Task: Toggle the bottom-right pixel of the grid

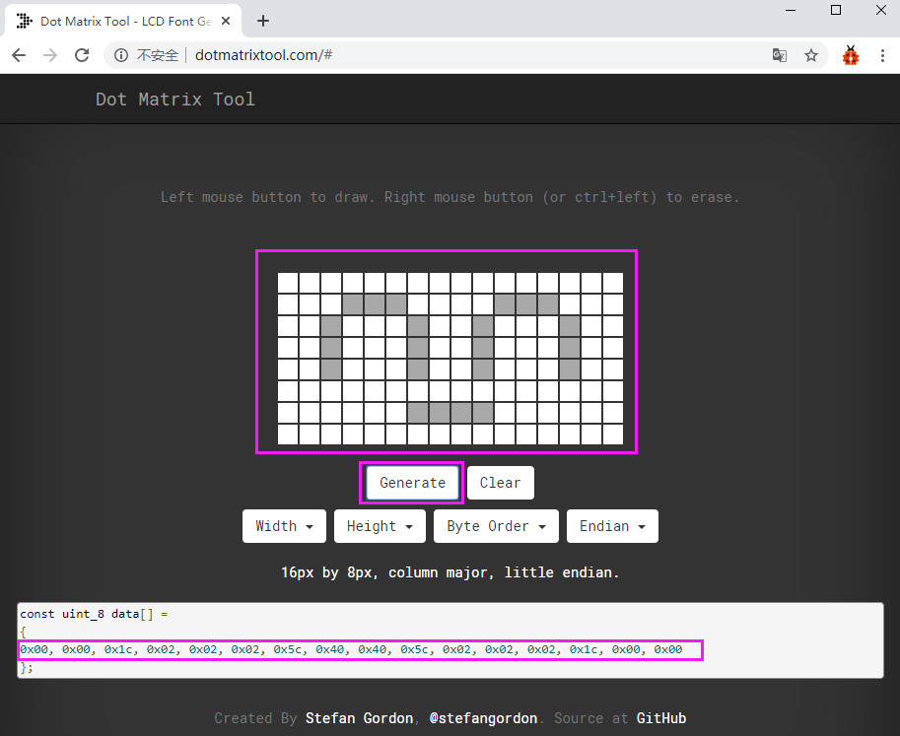Action: (x=613, y=435)
